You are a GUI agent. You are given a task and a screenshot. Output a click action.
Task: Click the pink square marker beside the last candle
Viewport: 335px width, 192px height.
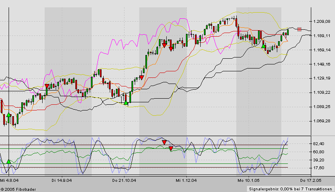point(299,29)
